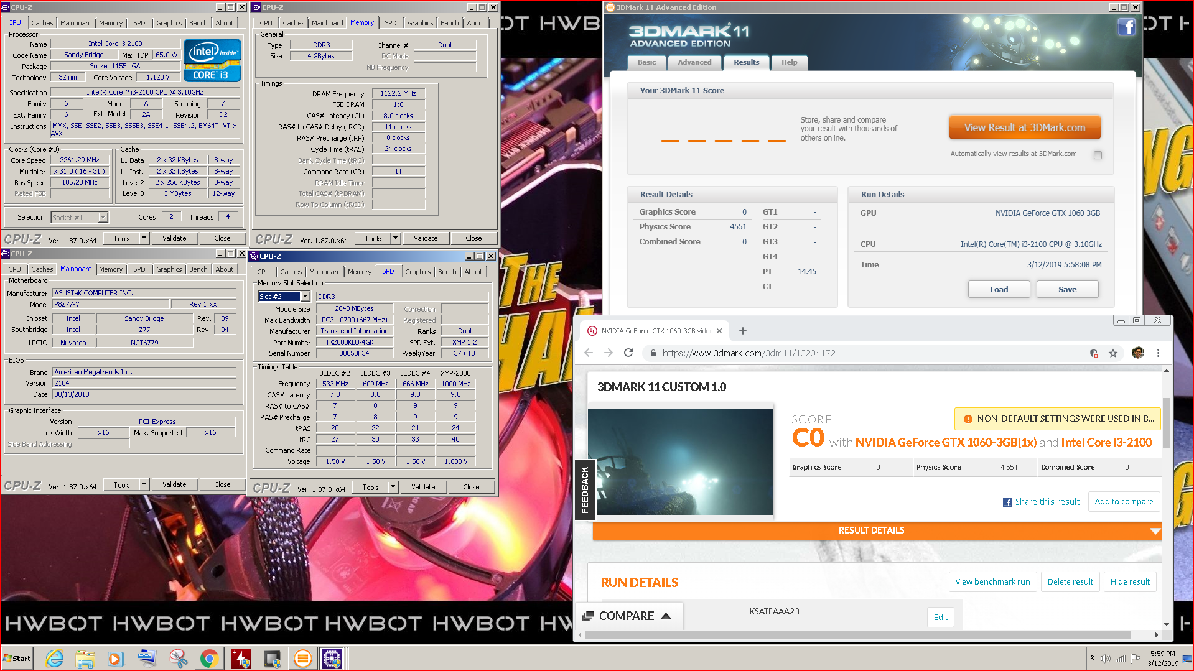Click Validate in the SPD CPU-Z window
1194x671 pixels.
(423, 487)
